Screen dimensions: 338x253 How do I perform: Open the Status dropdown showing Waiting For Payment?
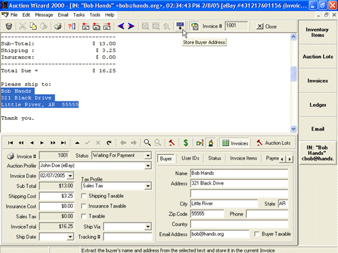[x=148, y=156]
